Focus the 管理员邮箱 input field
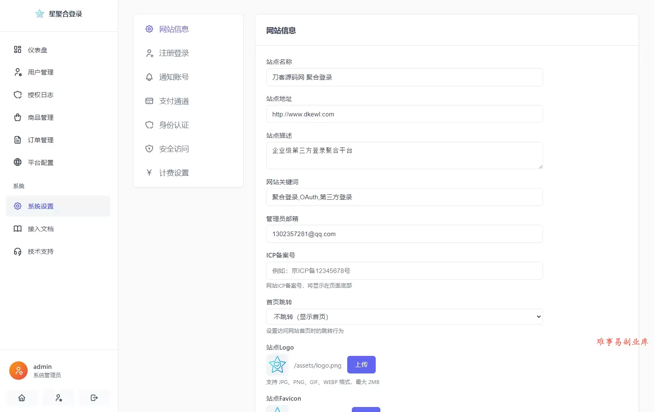This screenshot has width=655, height=412. 405,234
